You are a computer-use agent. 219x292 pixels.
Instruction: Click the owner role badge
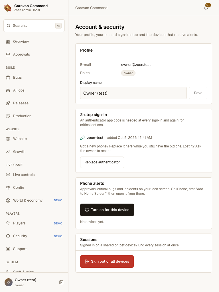[128, 73]
